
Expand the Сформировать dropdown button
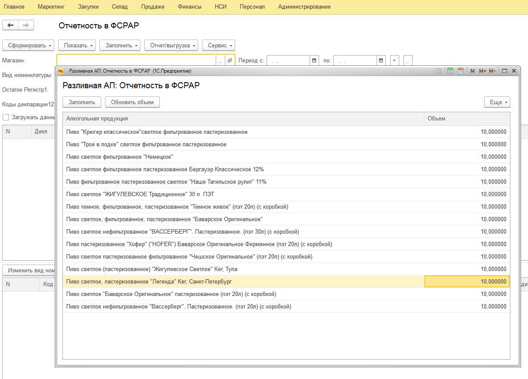pos(28,45)
